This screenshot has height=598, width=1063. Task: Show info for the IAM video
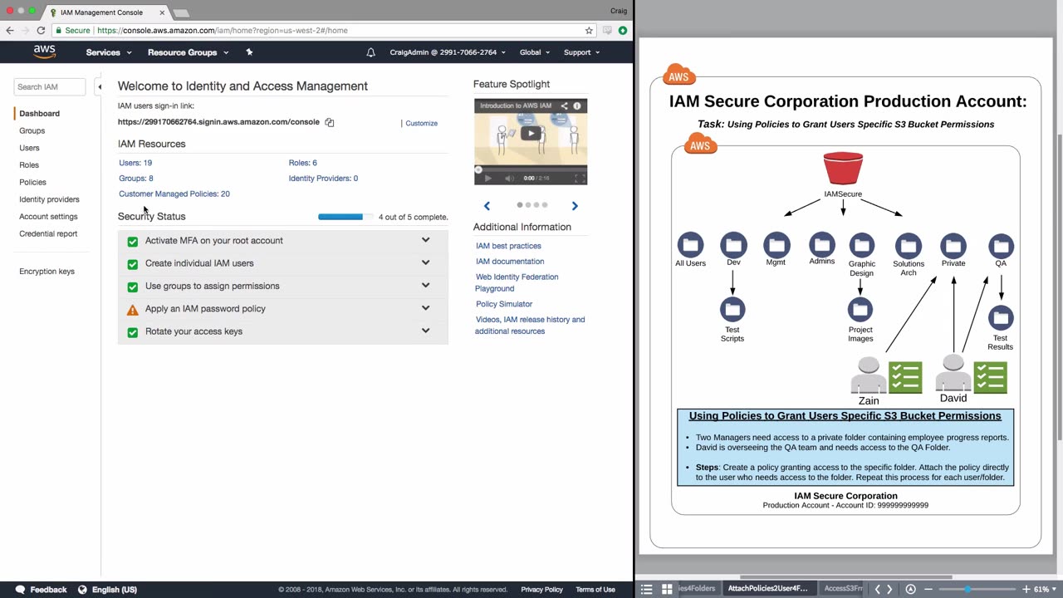[577, 105]
